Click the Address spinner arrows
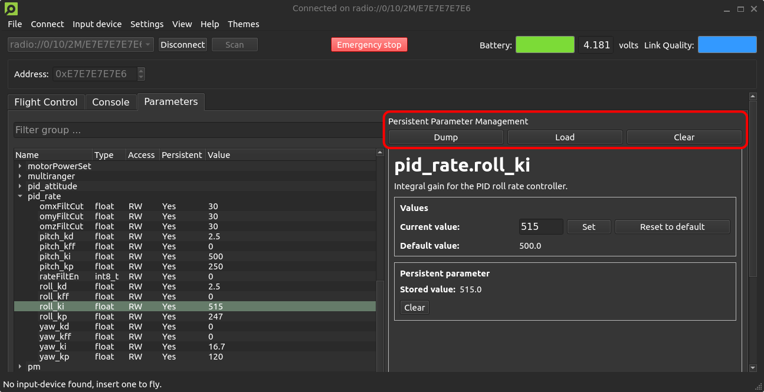This screenshot has height=392, width=764. click(141, 74)
